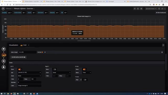This screenshot has height=95, width=168.
Task: Click the zoom out time range icon
Action: coord(159,9)
